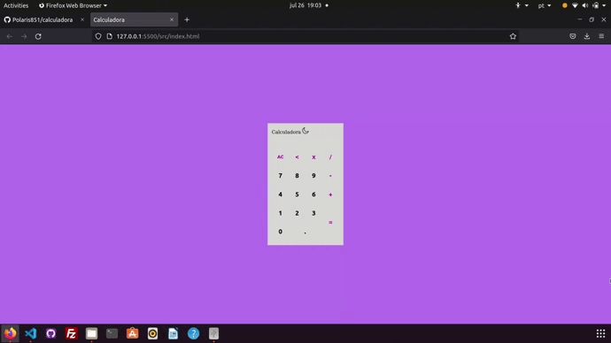Tap the number 6 key
Screen dimensions: 611x343
313,194
